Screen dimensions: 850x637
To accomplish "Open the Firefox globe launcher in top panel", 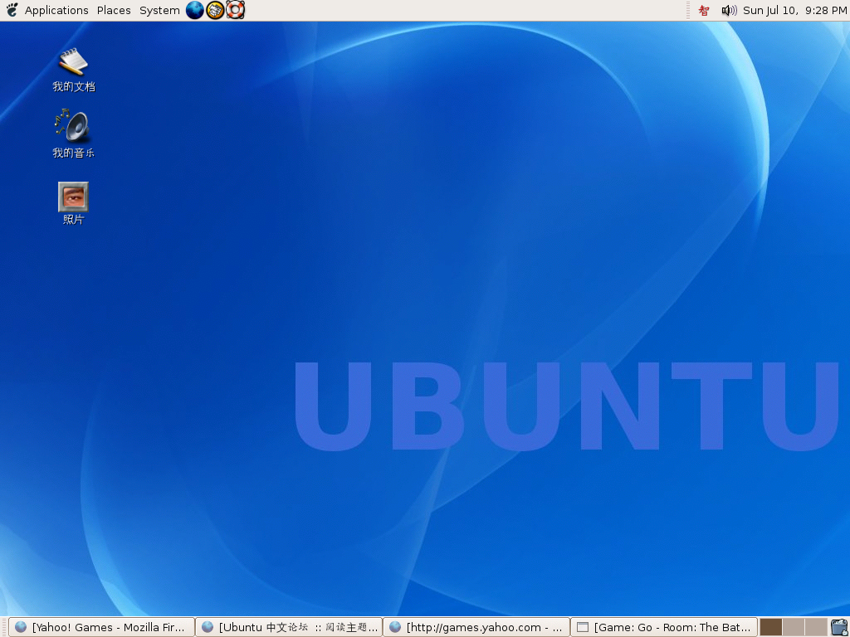I will pos(194,10).
